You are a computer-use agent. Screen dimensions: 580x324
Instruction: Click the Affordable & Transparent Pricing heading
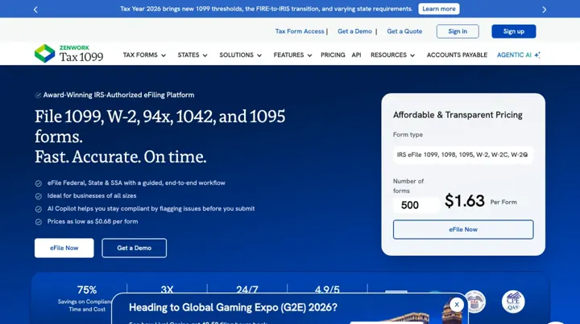(458, 115)
